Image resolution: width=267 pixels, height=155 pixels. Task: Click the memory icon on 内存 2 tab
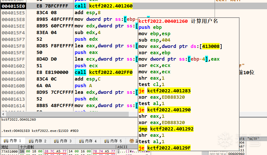point(31,141)
